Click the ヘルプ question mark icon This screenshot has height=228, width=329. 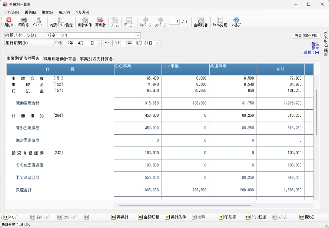coord(236,22)
